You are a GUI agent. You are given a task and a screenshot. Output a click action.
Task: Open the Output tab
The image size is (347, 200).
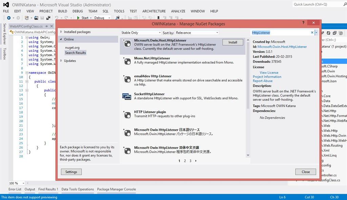tap(30, 189)
